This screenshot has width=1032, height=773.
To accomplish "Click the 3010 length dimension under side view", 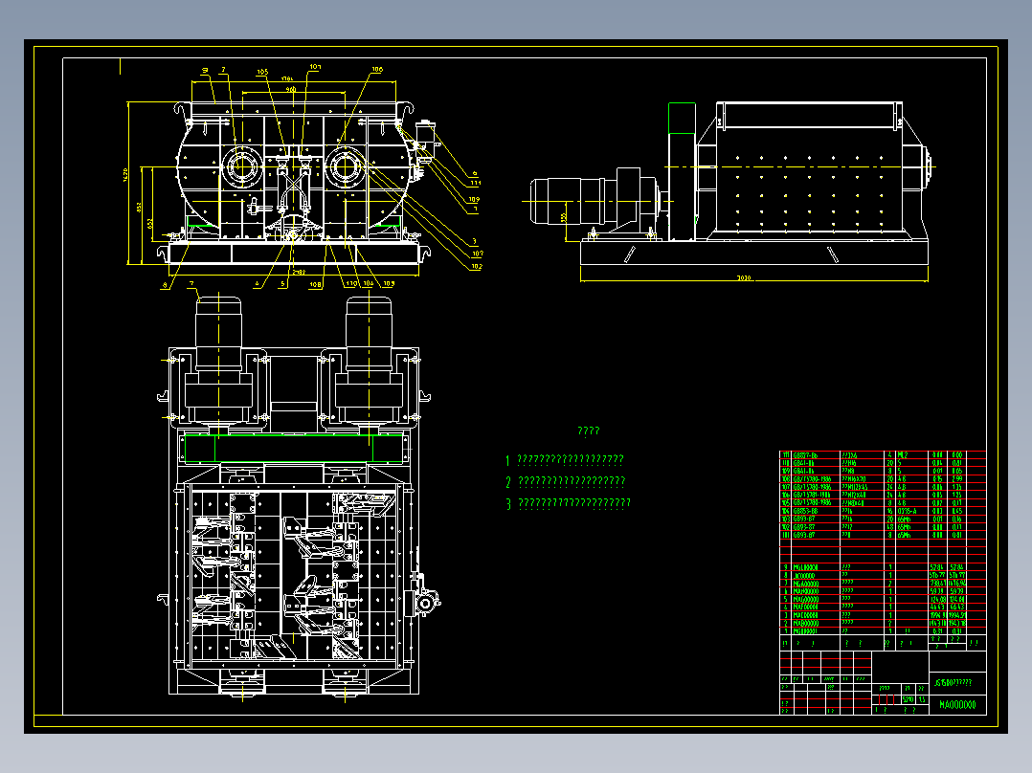I will pos(743,278).
